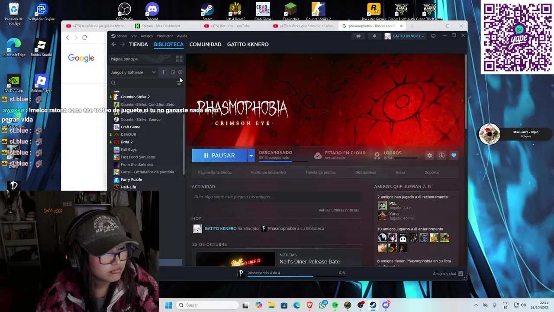Open Página de la tienda link

click(x=215, y=172)
